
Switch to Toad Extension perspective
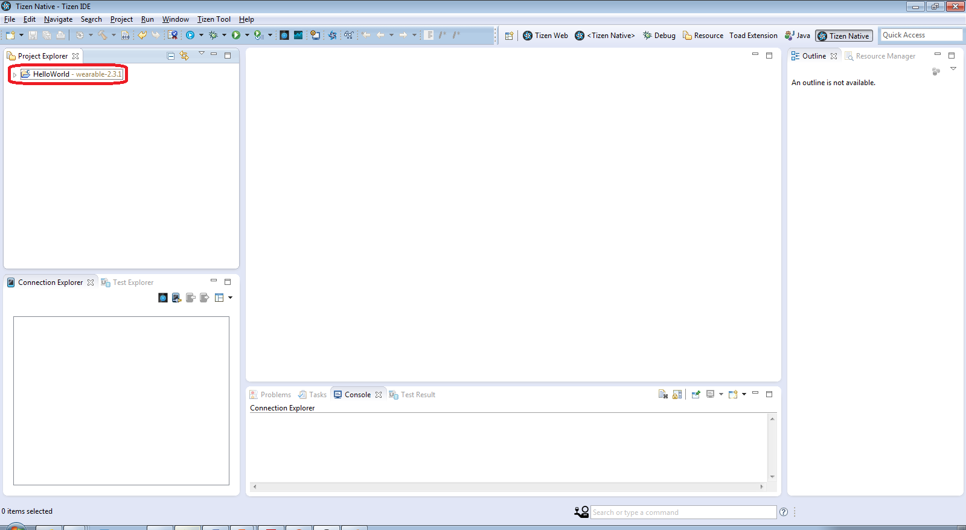coord(753,36)
